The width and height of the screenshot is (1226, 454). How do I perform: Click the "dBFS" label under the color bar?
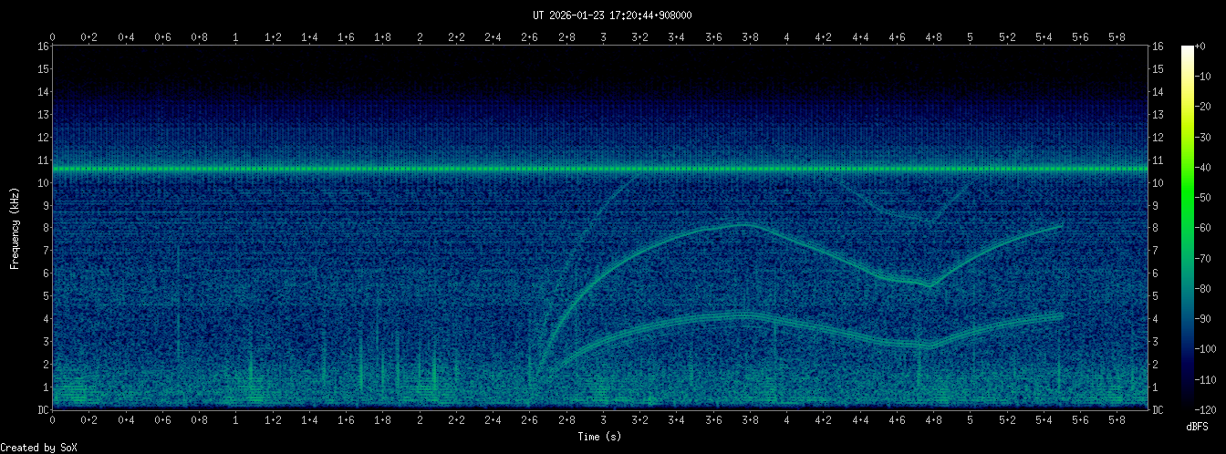(x=1197, y=426)
